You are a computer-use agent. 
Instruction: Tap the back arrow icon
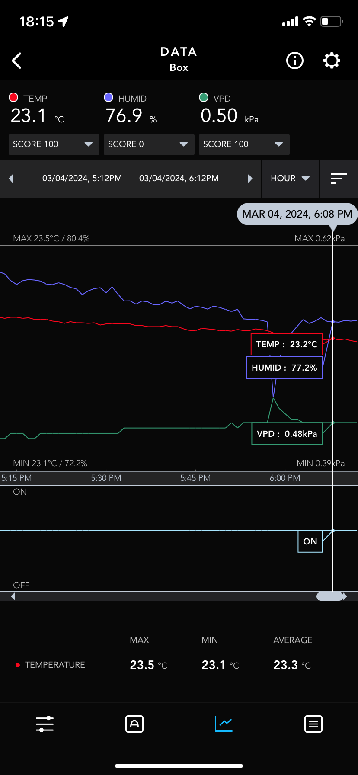click(17, 61)
